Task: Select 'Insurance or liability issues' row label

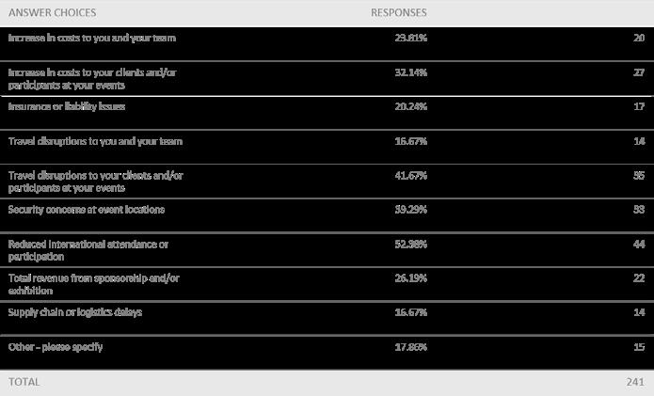Action: 66,106
